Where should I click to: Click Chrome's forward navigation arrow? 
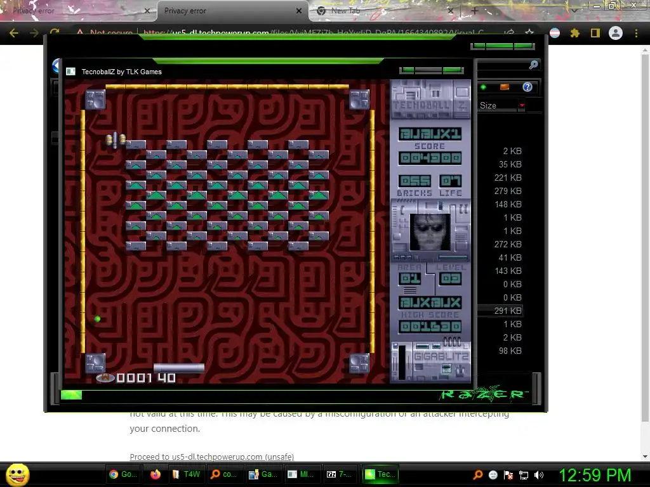point(34,33)
